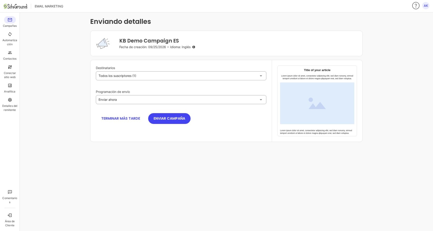This screenshot has width=433, height=231.
Task: Click the EMAIL MARKETING header label
Action: (x=49, y=6)
